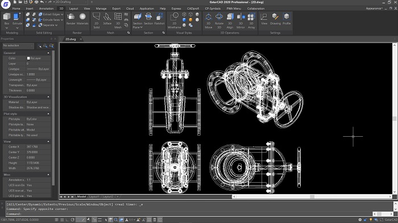Select the 2D.dwg document tab
This screenshot has width=398, height=223.
(71, 39)
